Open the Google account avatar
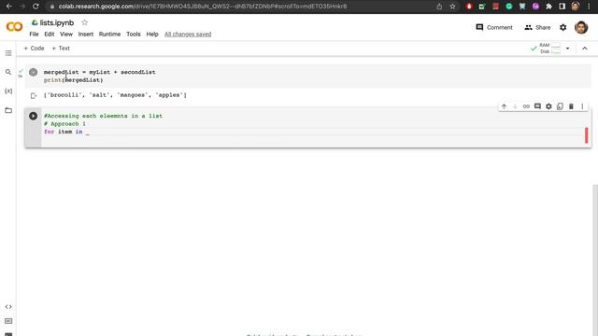The image size is (598, 336). (x=581, y=27)
